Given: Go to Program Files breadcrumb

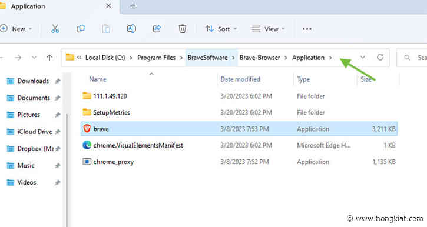Looking at the screenshot, I should coord(156,58).
